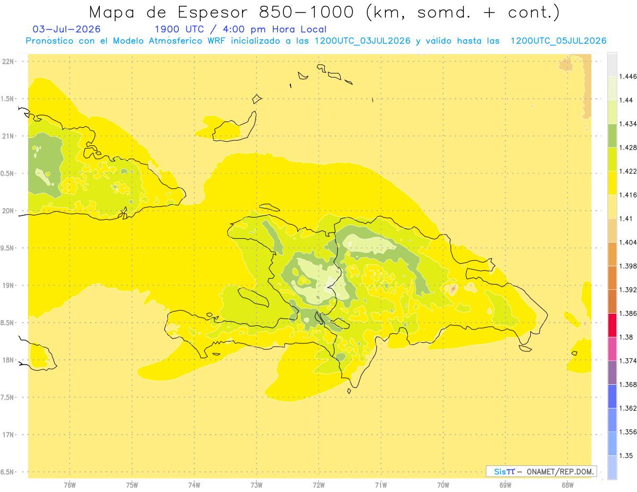Pick the colorbar value '1.356'
Image resolution: width=637 pixels, height=492 pixels.
coord(629,432)
